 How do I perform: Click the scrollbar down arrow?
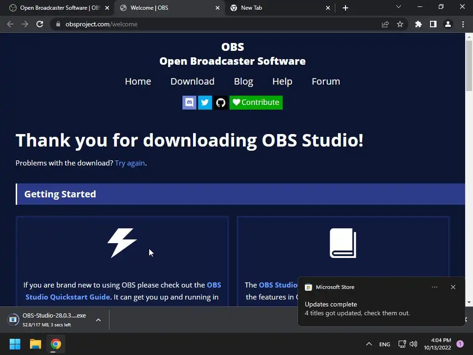pos(469,302)
